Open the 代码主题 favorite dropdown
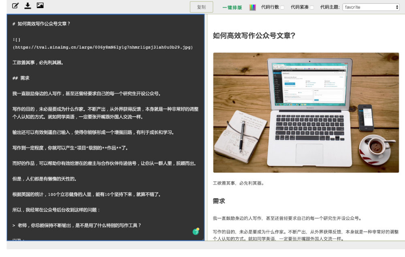 [x=371, y=7]
